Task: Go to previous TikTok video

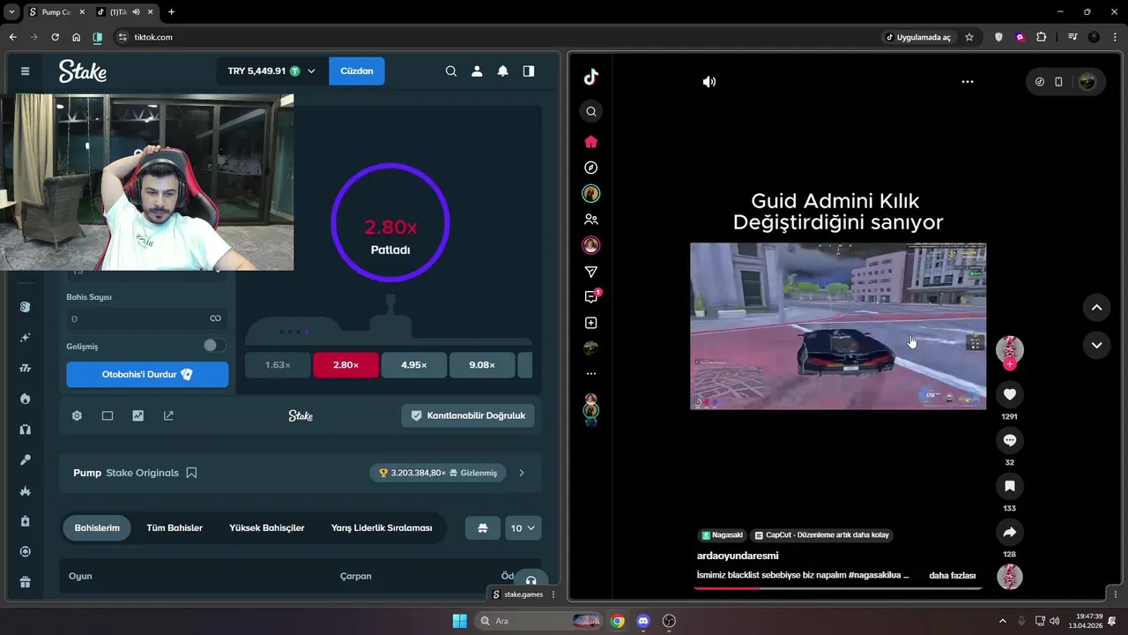Action: coord(1096,308)
